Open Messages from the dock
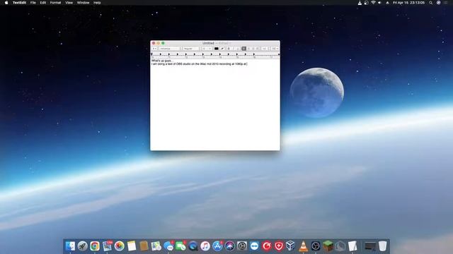The height and width of the screenshot is (254, 453). [168, 246]
